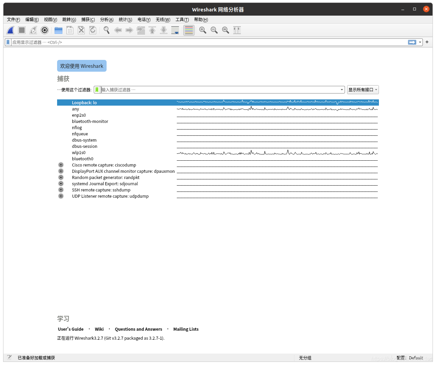
Task: Select the dbus-system interface
Action: click(218, 140)
